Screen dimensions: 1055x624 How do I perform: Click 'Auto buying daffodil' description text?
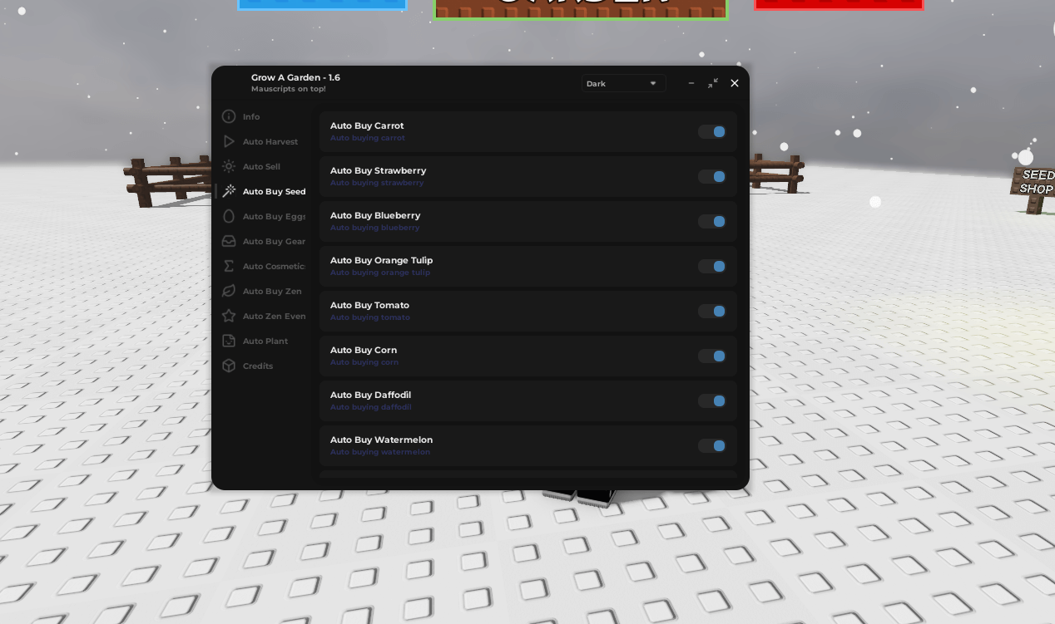(x=371, y=407)
